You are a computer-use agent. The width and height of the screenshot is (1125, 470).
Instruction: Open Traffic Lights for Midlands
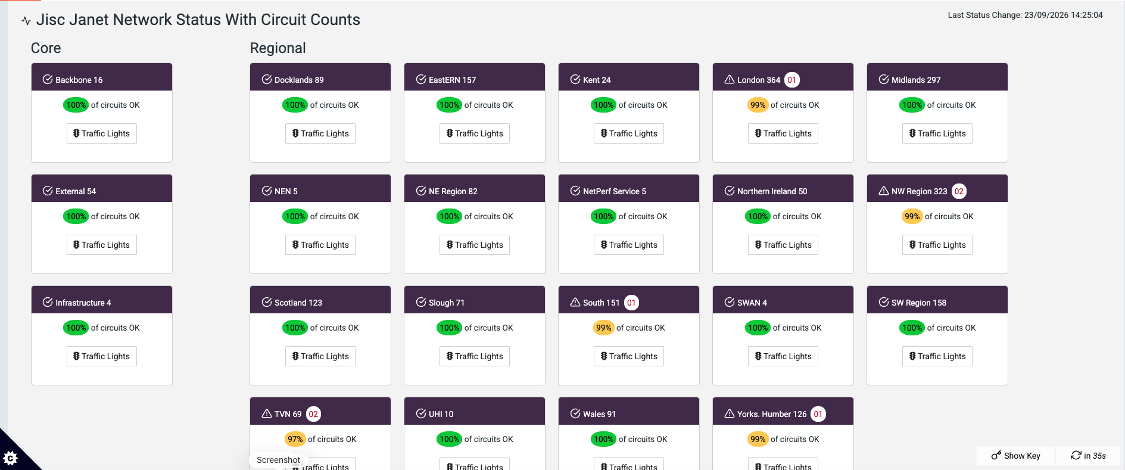click(937, 133)
